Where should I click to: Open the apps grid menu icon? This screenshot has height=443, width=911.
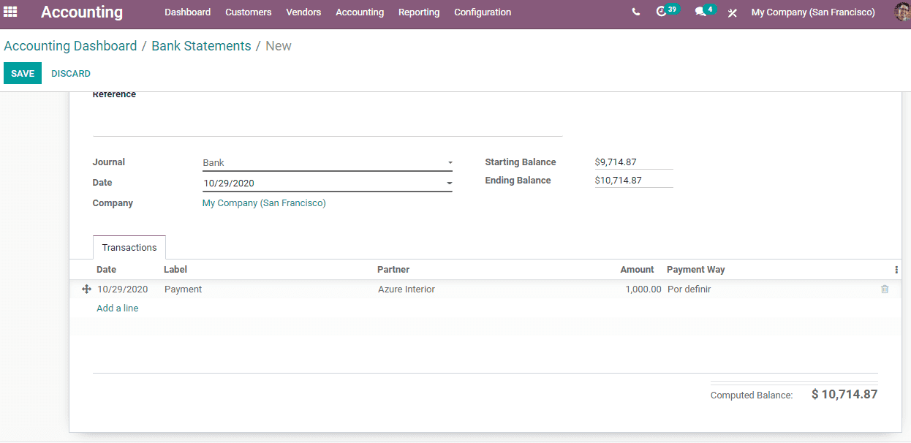pos(10,12)
